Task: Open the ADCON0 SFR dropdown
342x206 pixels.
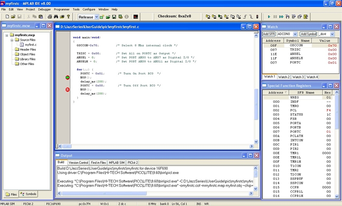Action: pos(295,34)
